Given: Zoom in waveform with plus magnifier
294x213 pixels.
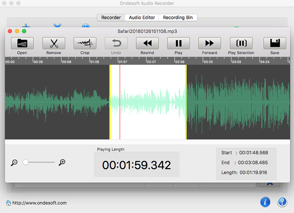Looking at the screenshot, I should (x=62, y=162).
